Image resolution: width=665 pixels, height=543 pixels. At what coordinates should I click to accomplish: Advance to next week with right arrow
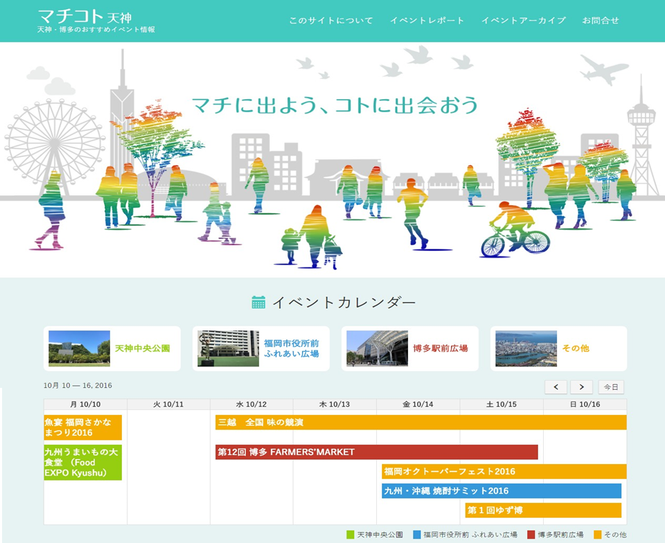coord(581,387)
